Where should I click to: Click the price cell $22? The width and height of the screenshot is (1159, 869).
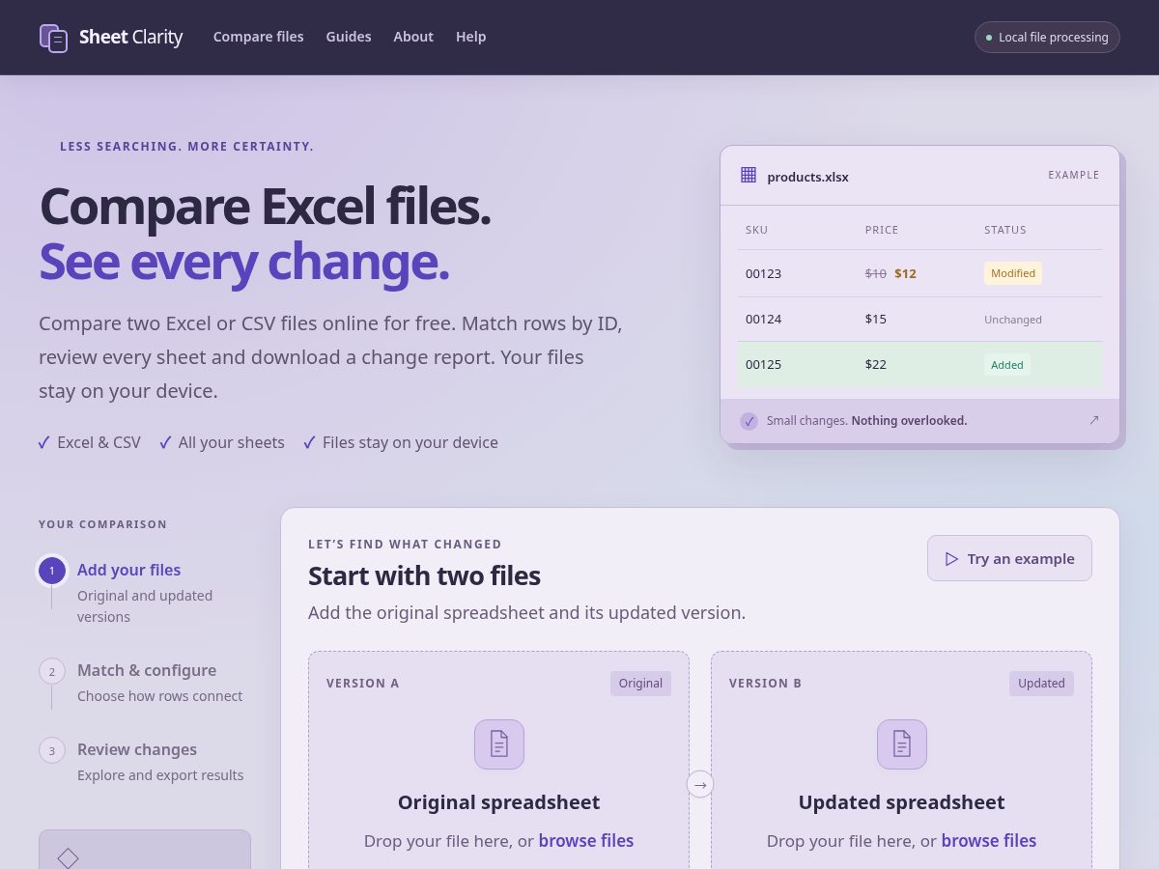tap(875, 364)
